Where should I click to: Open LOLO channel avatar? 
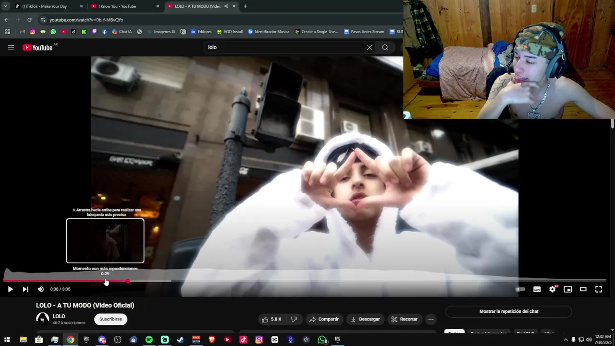(43, 319)
